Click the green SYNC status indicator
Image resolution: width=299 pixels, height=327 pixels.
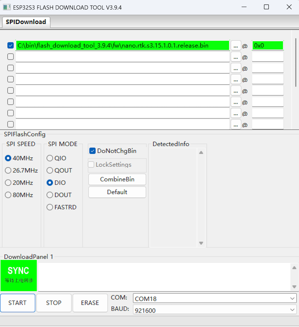click(x=19, y=276)
